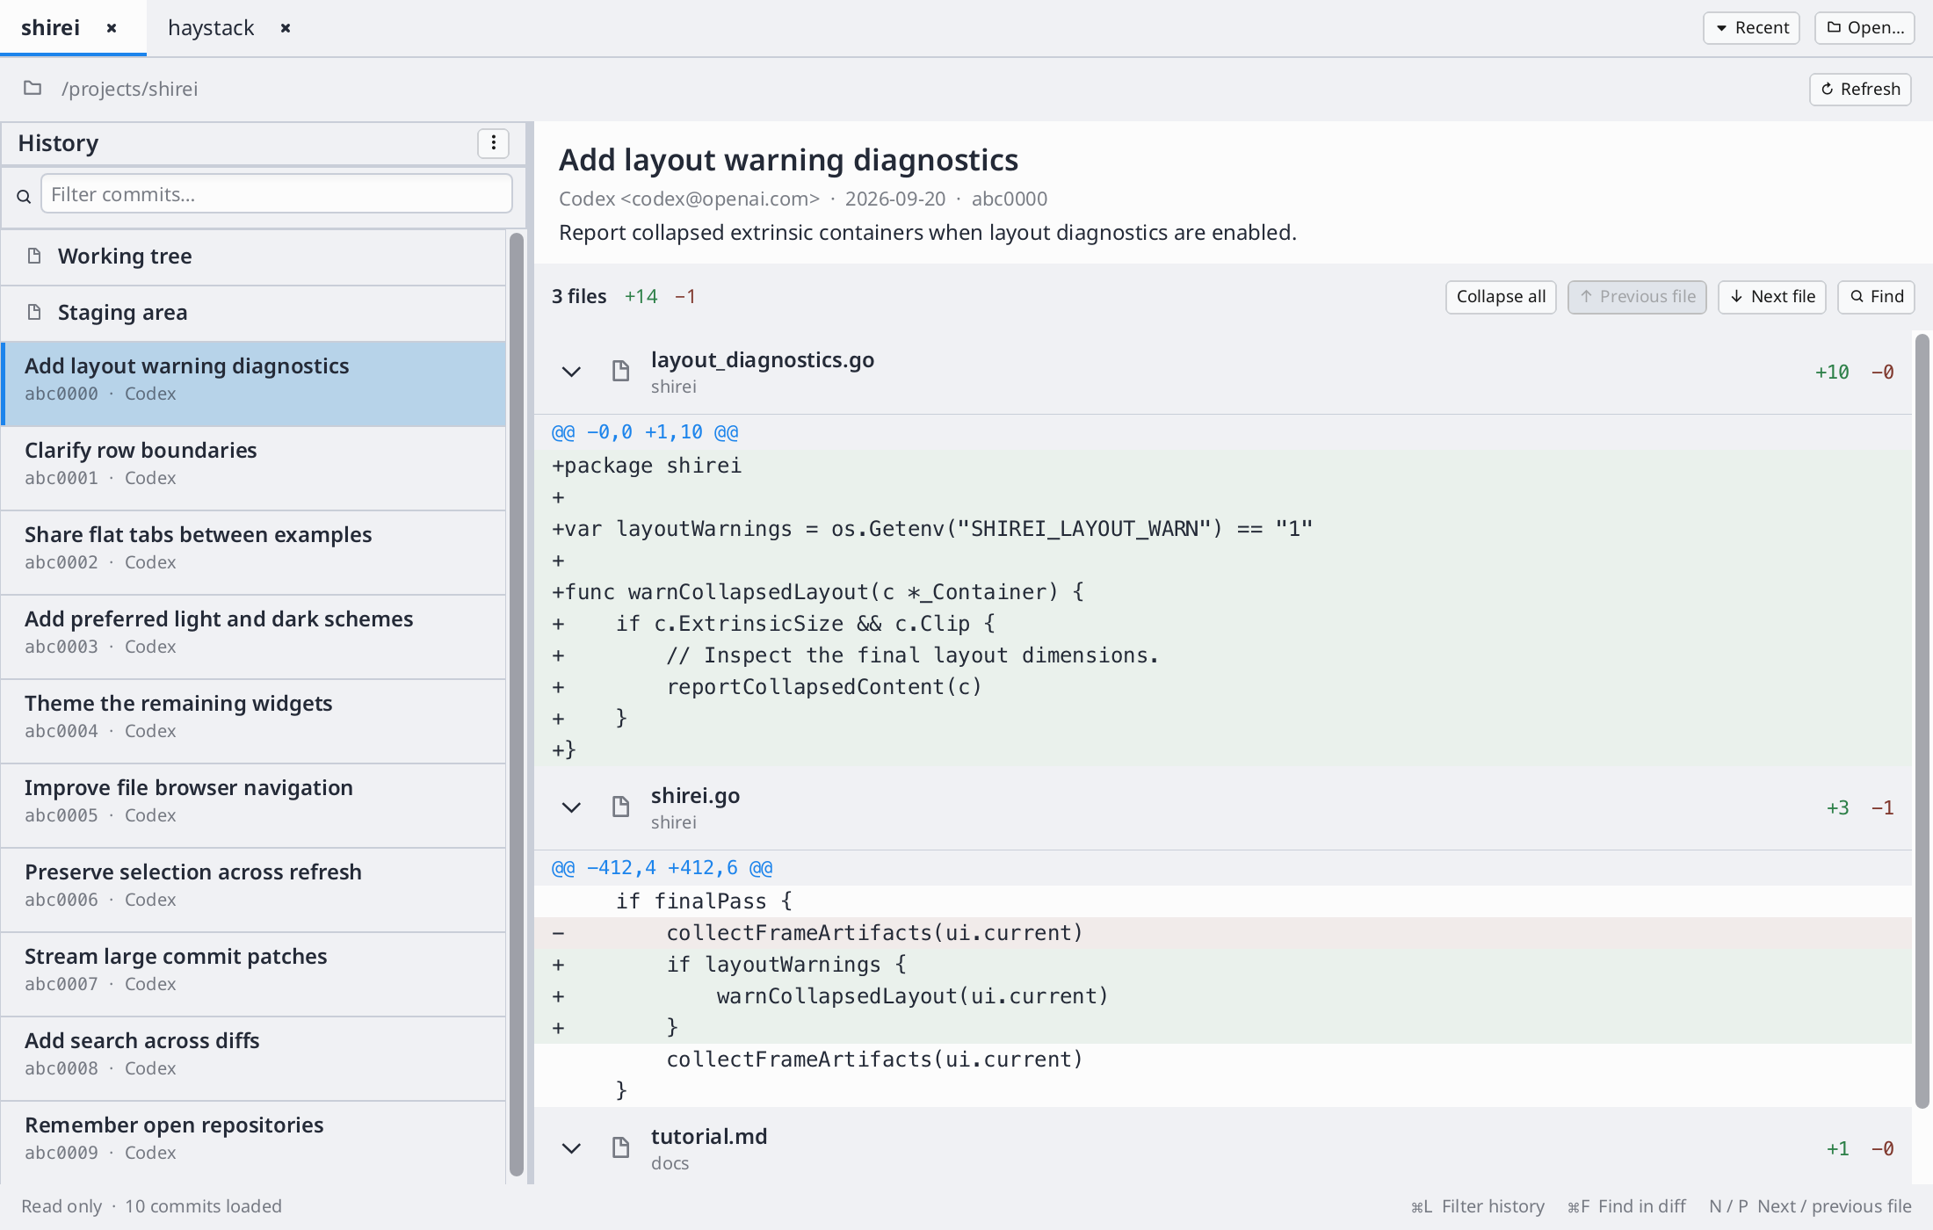Jump to Next file

click(1772, 297)
